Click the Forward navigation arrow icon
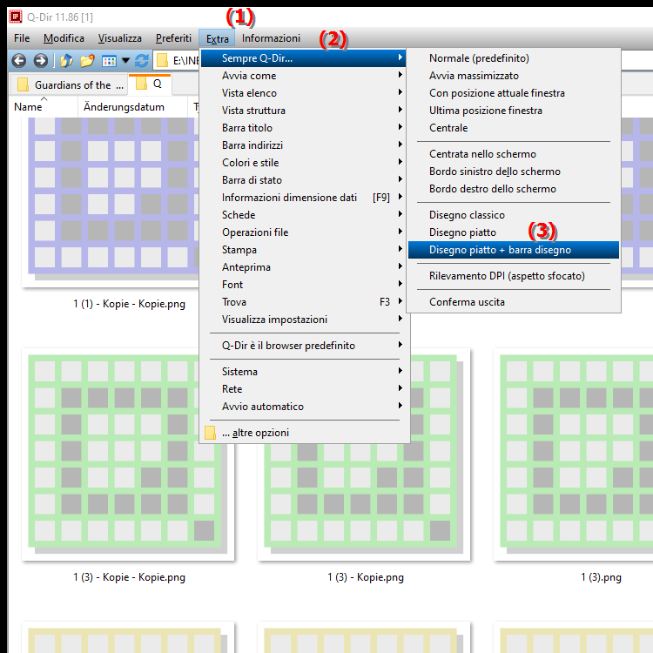The height and width of the screenshot is (653, 653). (40, 60)
